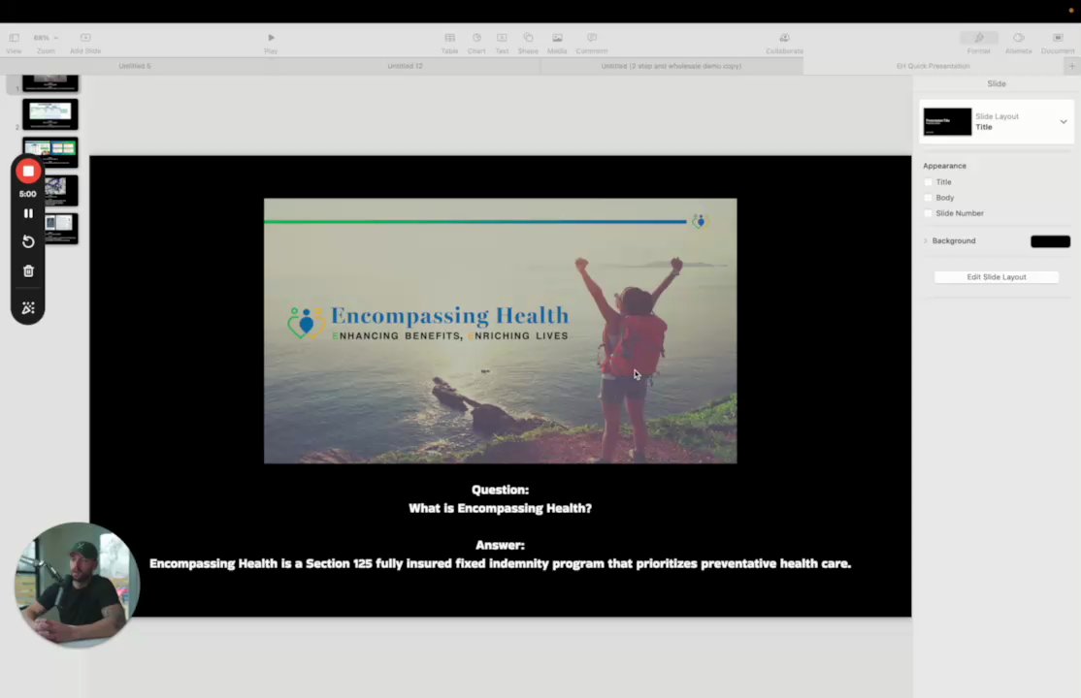Open the Shape insert tool
Screen dimensions: 1081x698
(528, 42)
